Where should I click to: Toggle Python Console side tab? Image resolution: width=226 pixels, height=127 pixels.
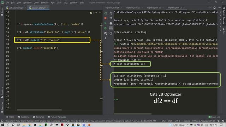click(x=224, y=16)
